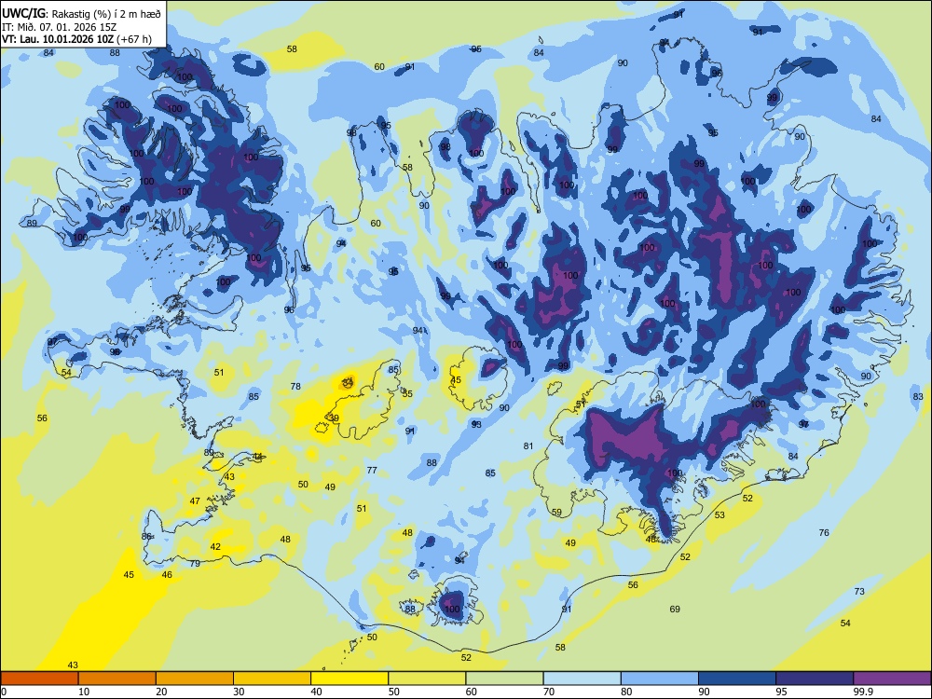This screenshot has height=699, width=932.
Task: Click the map value '39' in the yellow area
Action: [334, 418]
